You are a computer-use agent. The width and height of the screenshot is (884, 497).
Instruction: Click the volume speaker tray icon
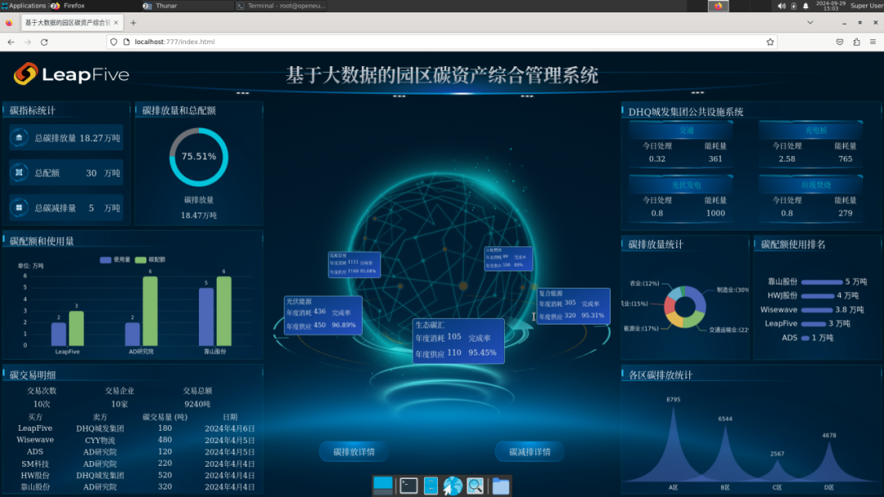coord(782,6)
